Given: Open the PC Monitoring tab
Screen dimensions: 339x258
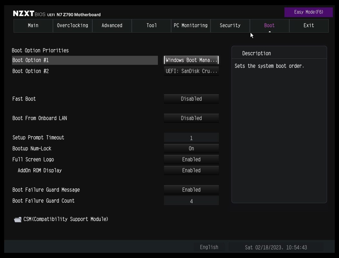Looking at the screenshot, I should pos(191,25).
